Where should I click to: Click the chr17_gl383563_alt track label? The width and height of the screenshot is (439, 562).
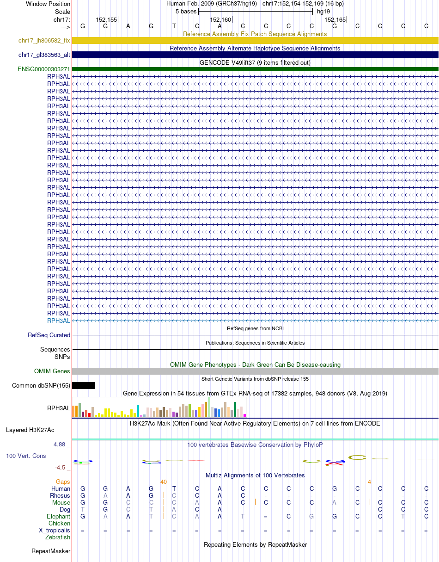[x=44, y=55]
